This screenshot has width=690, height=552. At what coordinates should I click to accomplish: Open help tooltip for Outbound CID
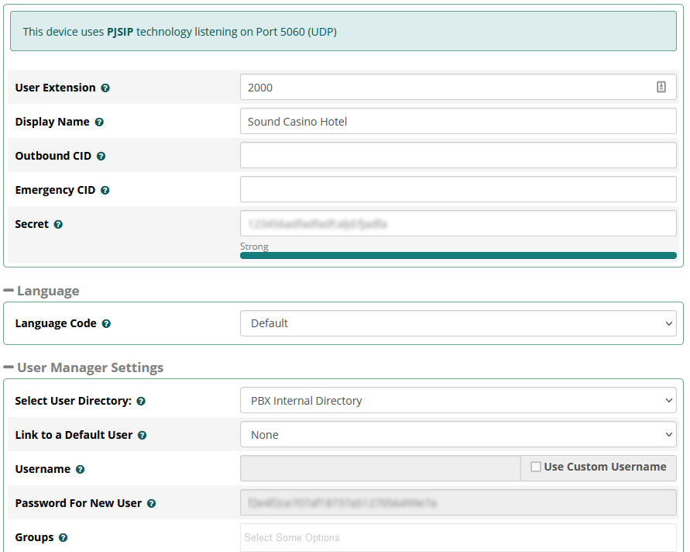[x=101, y=157]
